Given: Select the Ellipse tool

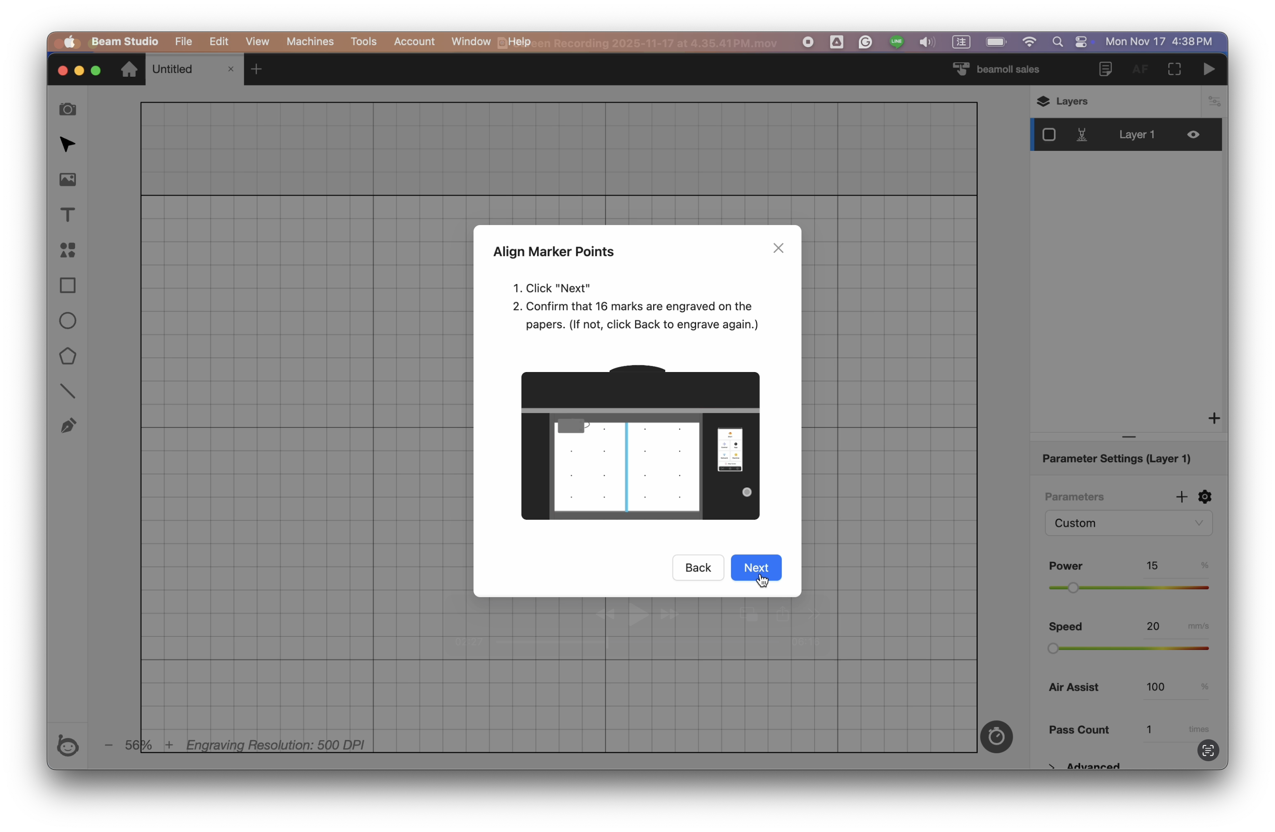Looking at the screenshot, I should coord(67,321).
